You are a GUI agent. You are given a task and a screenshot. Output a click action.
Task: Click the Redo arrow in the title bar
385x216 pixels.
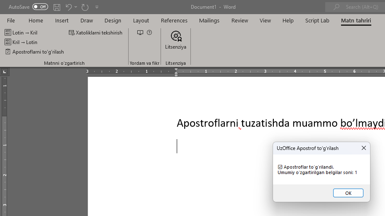(85, 7)
